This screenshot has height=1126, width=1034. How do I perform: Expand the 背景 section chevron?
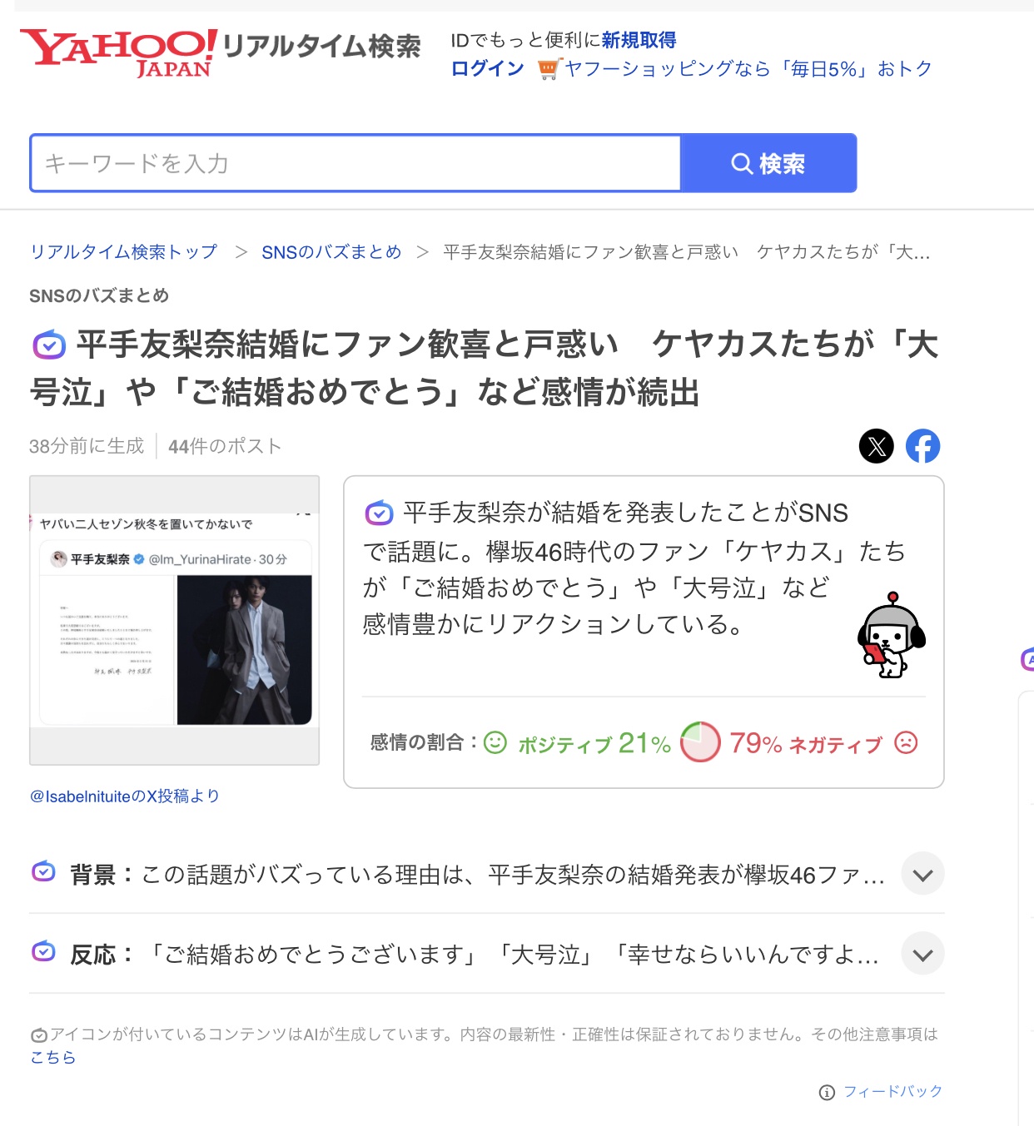tap(922, 874)
